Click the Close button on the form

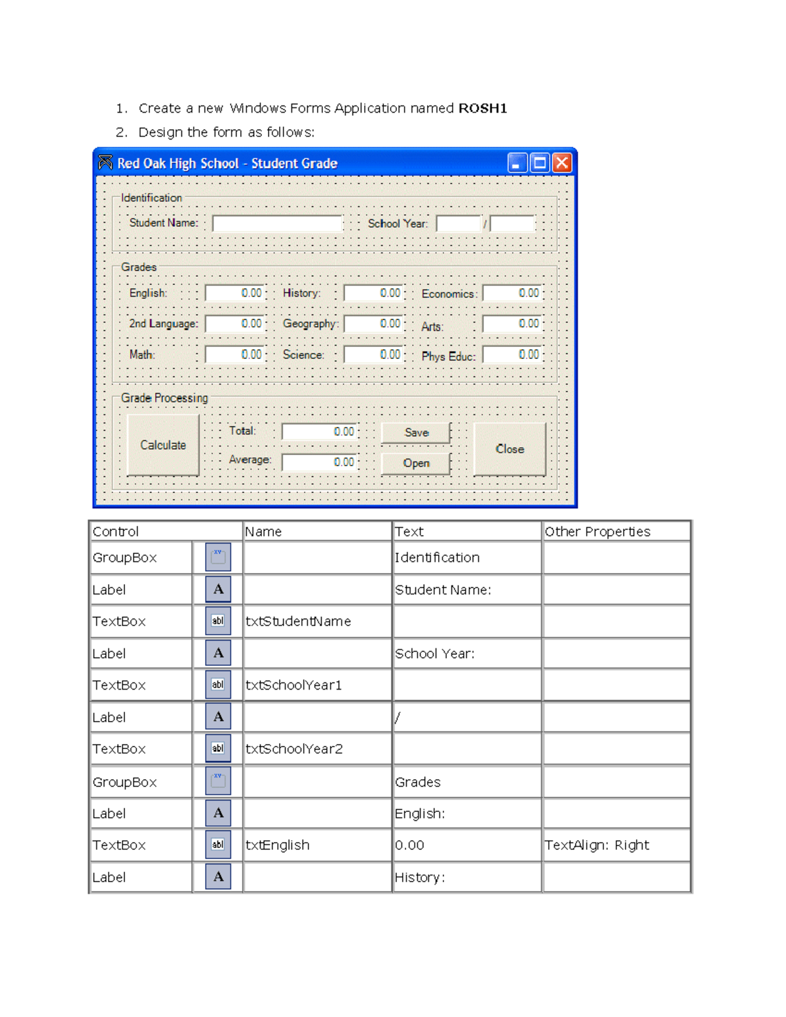[510, 449]
